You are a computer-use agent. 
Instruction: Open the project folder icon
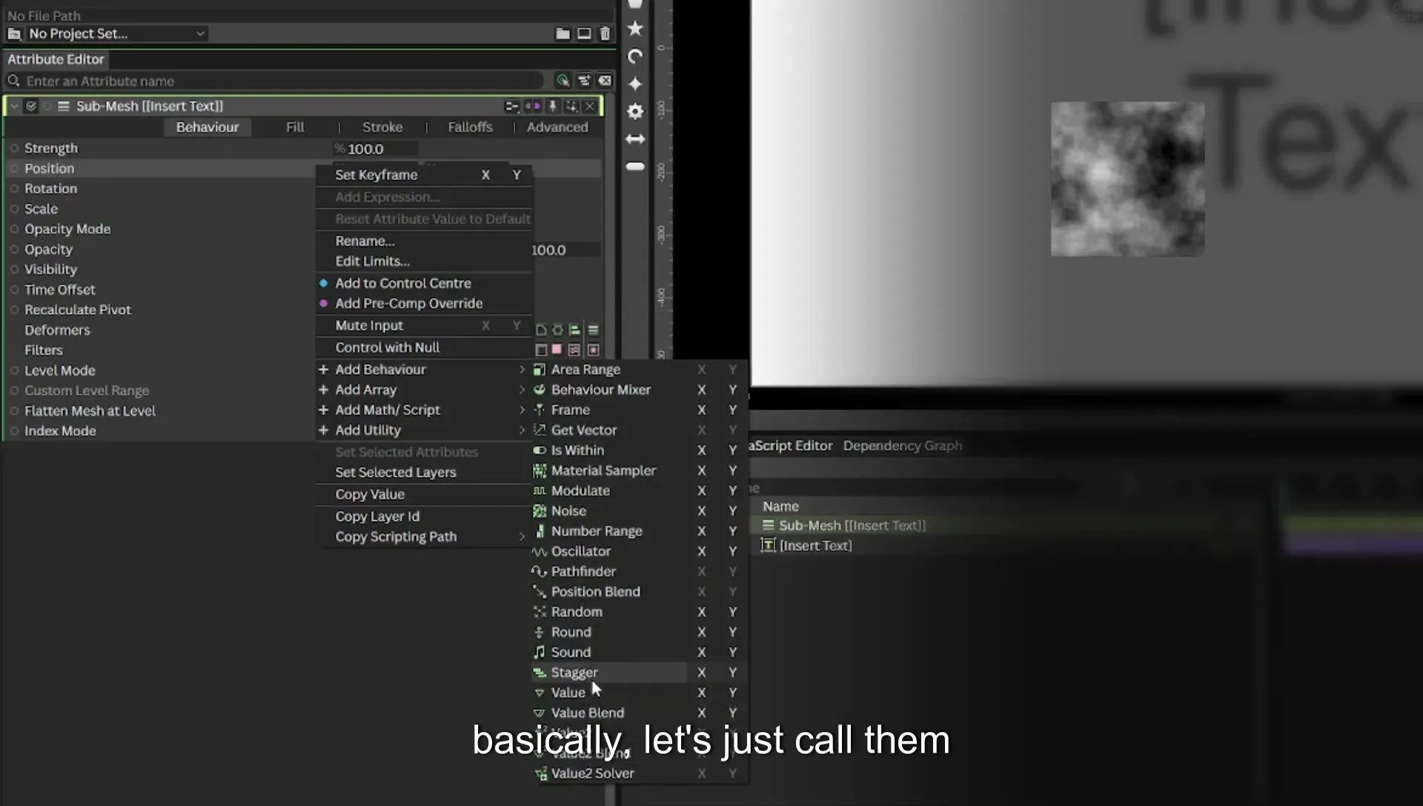[x=563, y=34]
